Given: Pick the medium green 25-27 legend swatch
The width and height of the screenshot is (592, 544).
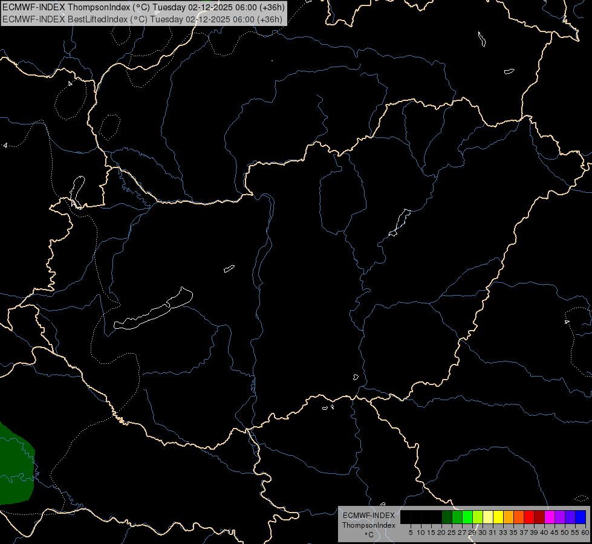Looking at the screenshot, I should click(x=457, y=517).
